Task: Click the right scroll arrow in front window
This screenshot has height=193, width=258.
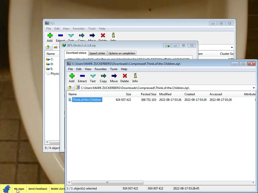Action: click(x=253, y=182)
